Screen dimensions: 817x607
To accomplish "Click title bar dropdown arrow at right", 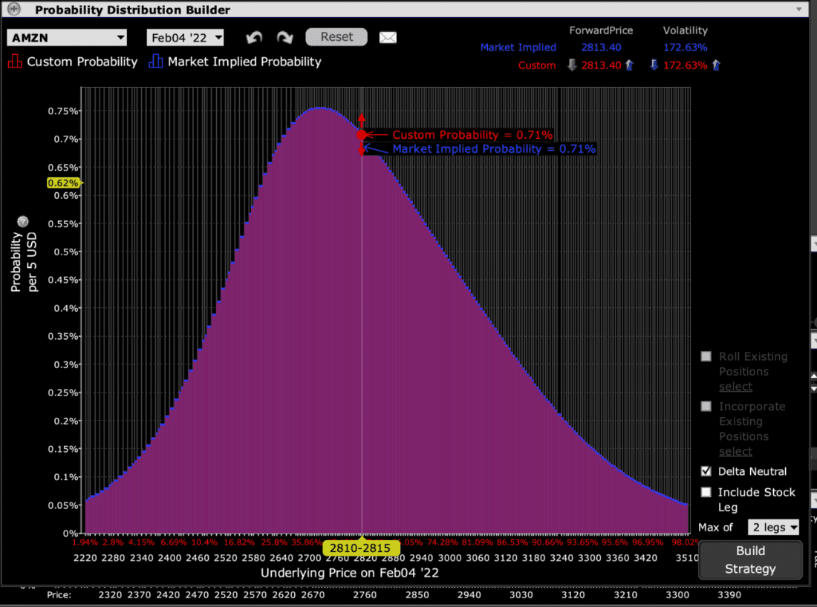I will point(798,10).
